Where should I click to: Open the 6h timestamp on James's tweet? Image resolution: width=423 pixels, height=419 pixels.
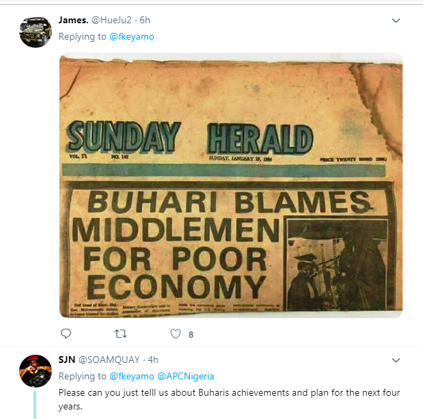(x=145, y=21)
